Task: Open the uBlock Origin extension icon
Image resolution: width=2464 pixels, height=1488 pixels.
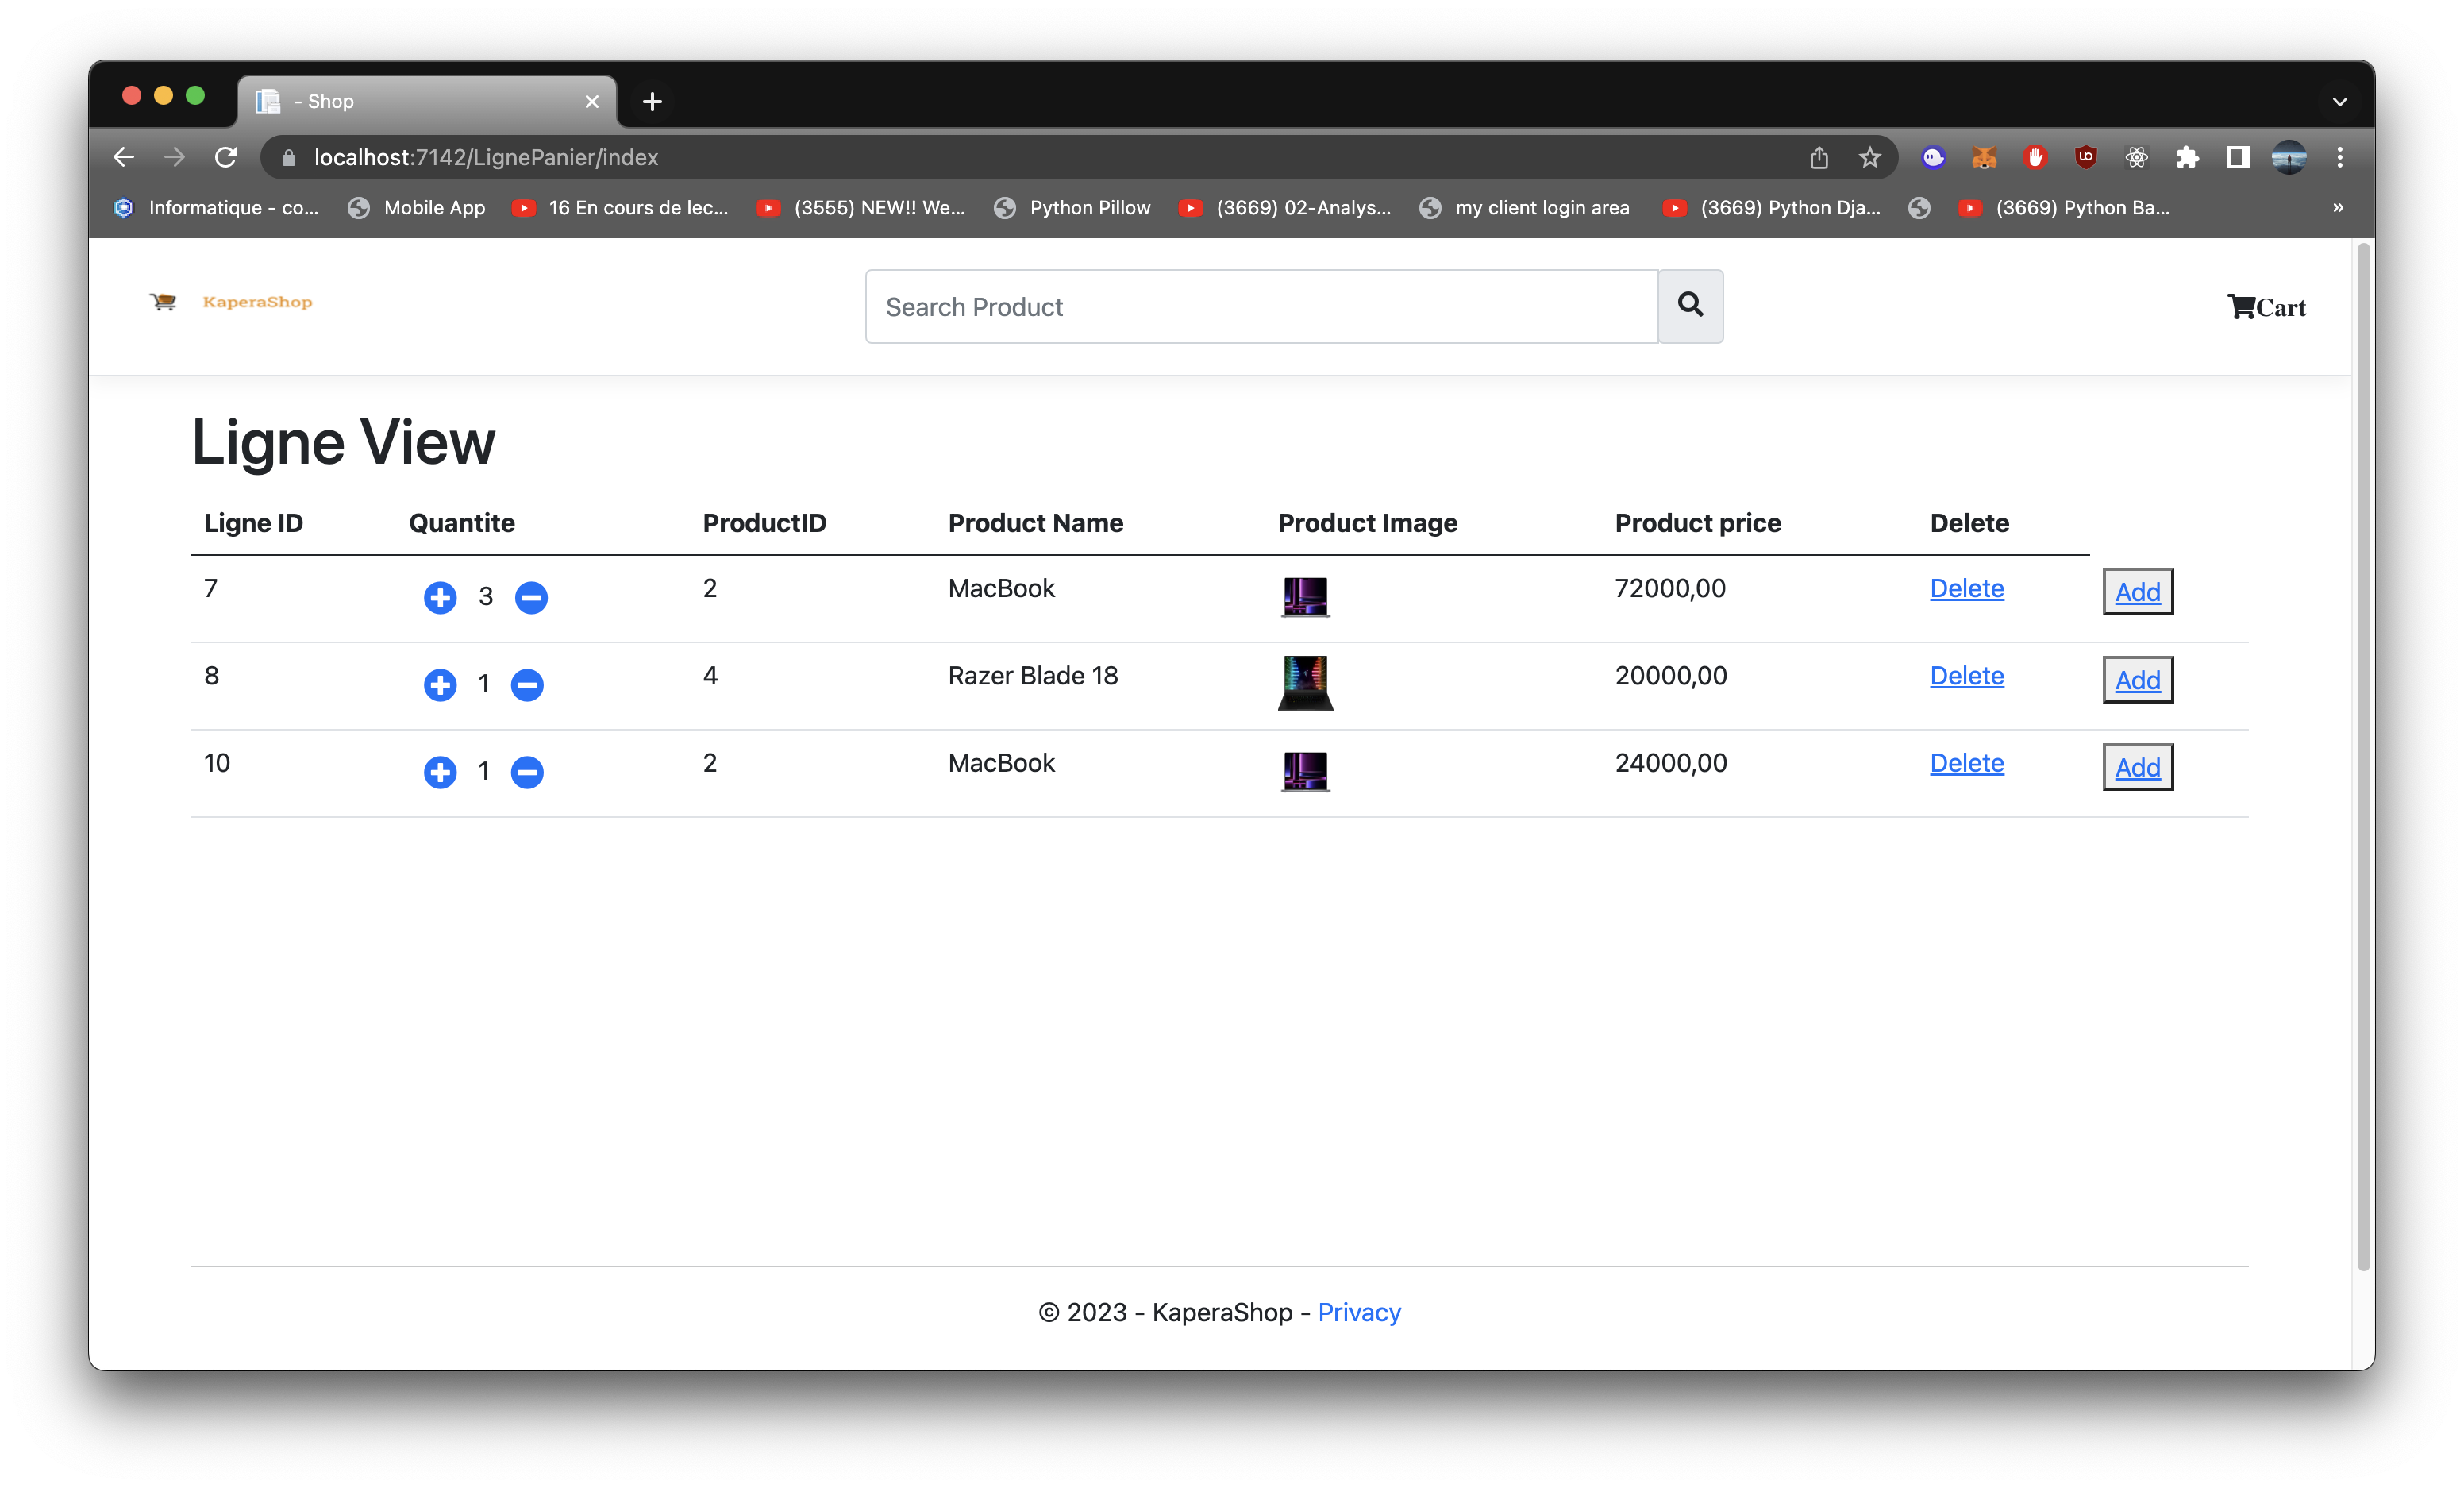Action: tap(2086, 157)
